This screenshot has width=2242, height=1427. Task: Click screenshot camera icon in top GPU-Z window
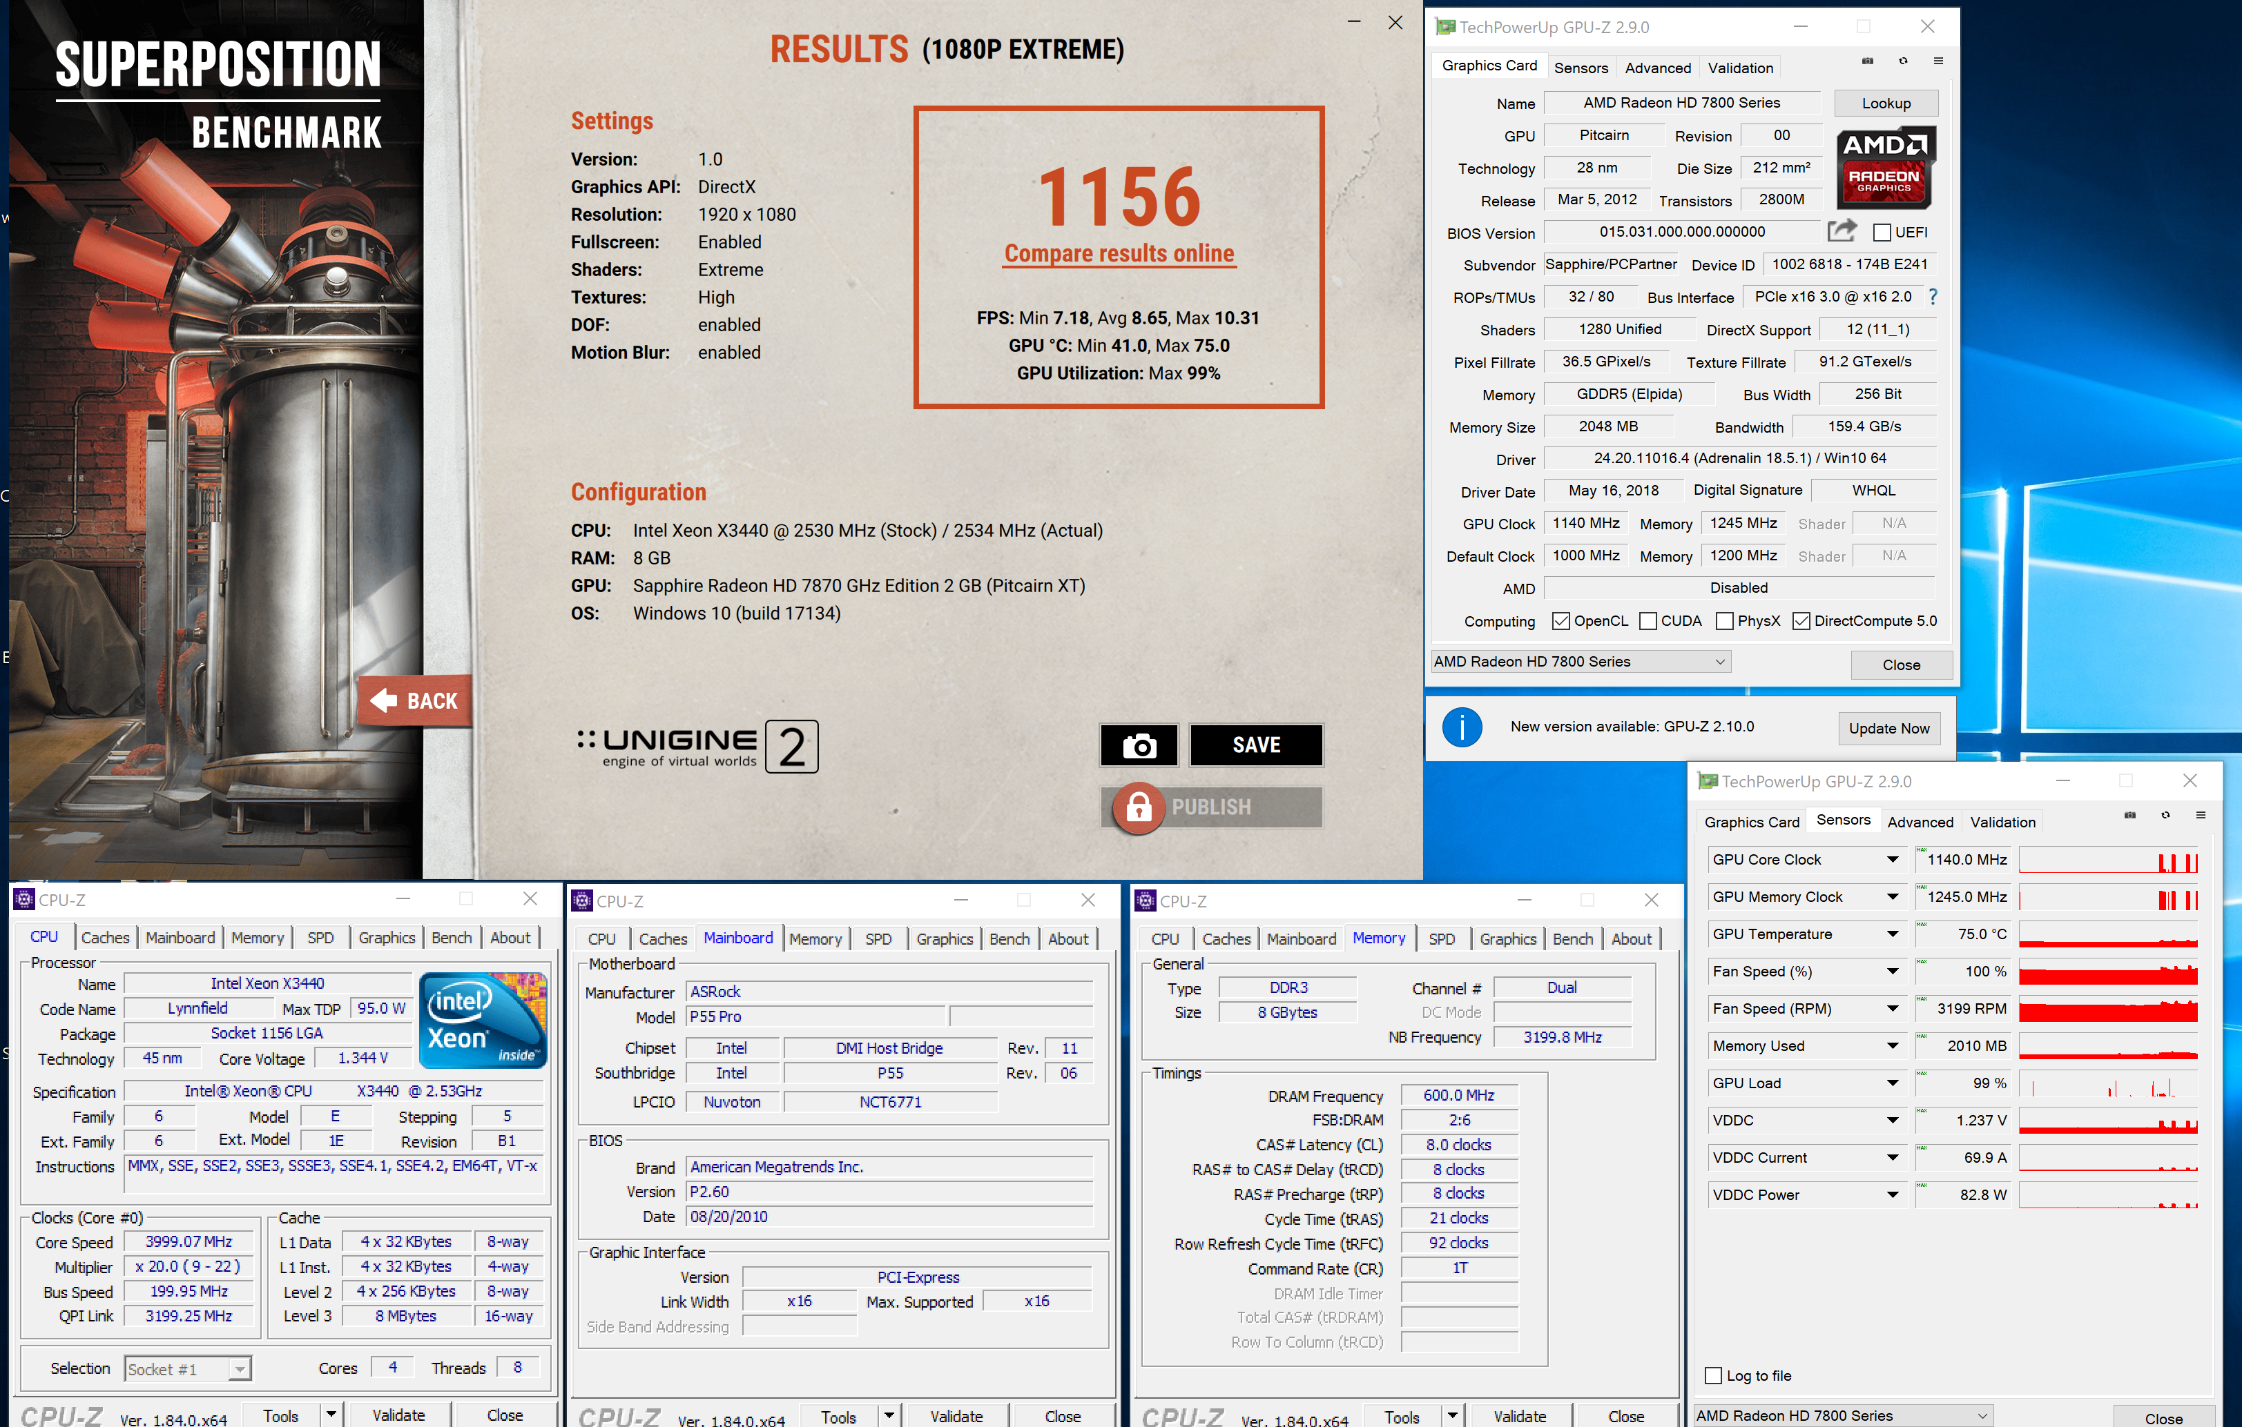click(x=1867, y=61)
